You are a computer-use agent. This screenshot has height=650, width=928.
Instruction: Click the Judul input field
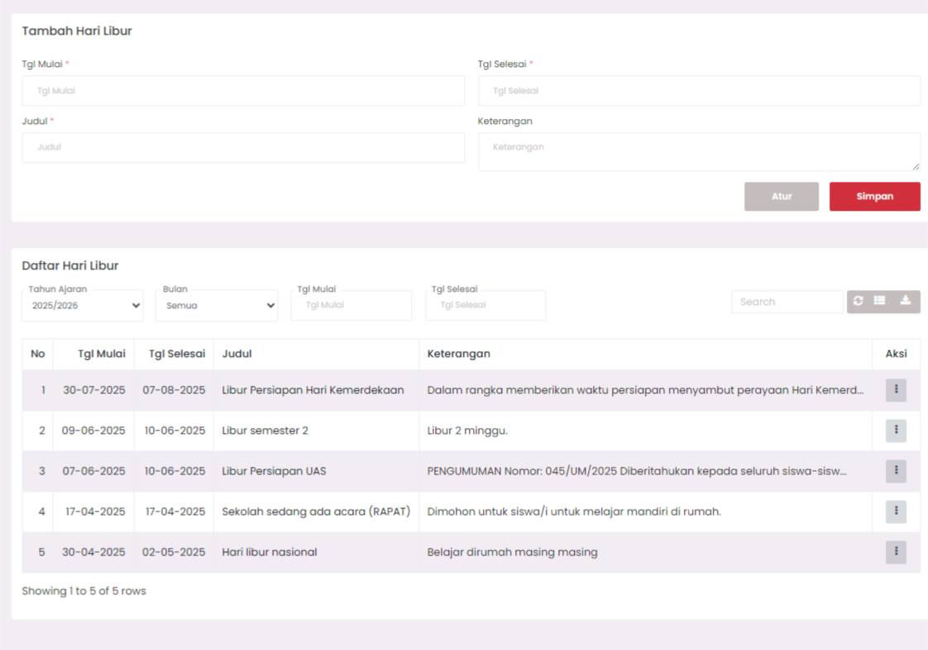[243, 147]
